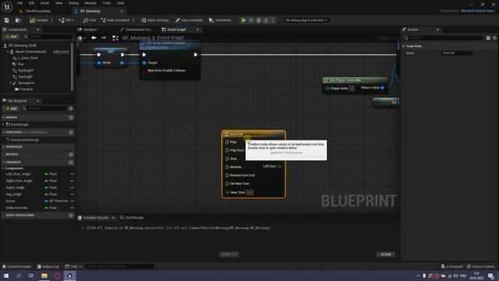The image size is (499, 281).
Task: Click the Edit in C++ link
Action: click(61, 52)
